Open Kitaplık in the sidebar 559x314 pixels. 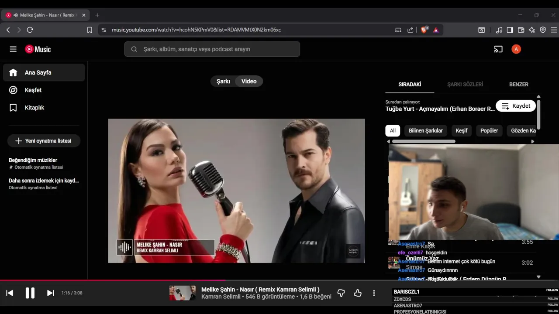tap(44, 107)
